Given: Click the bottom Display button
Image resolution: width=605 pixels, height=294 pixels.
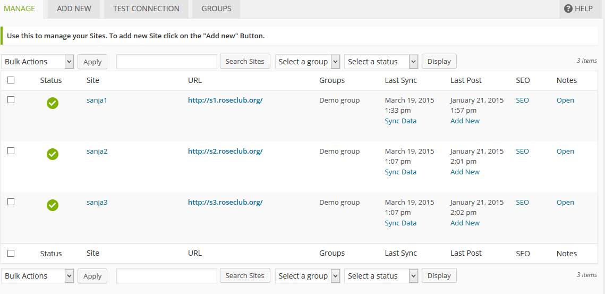Looking at the screenshot, I should (x=439, y=275).
